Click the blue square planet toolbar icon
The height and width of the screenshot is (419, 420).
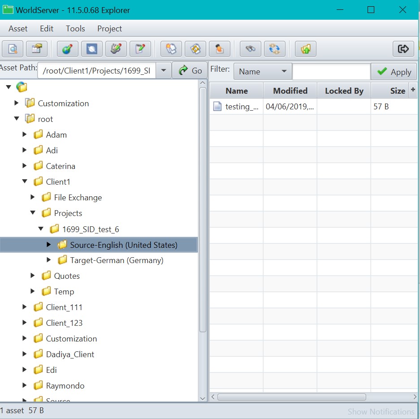coord(92,49)
